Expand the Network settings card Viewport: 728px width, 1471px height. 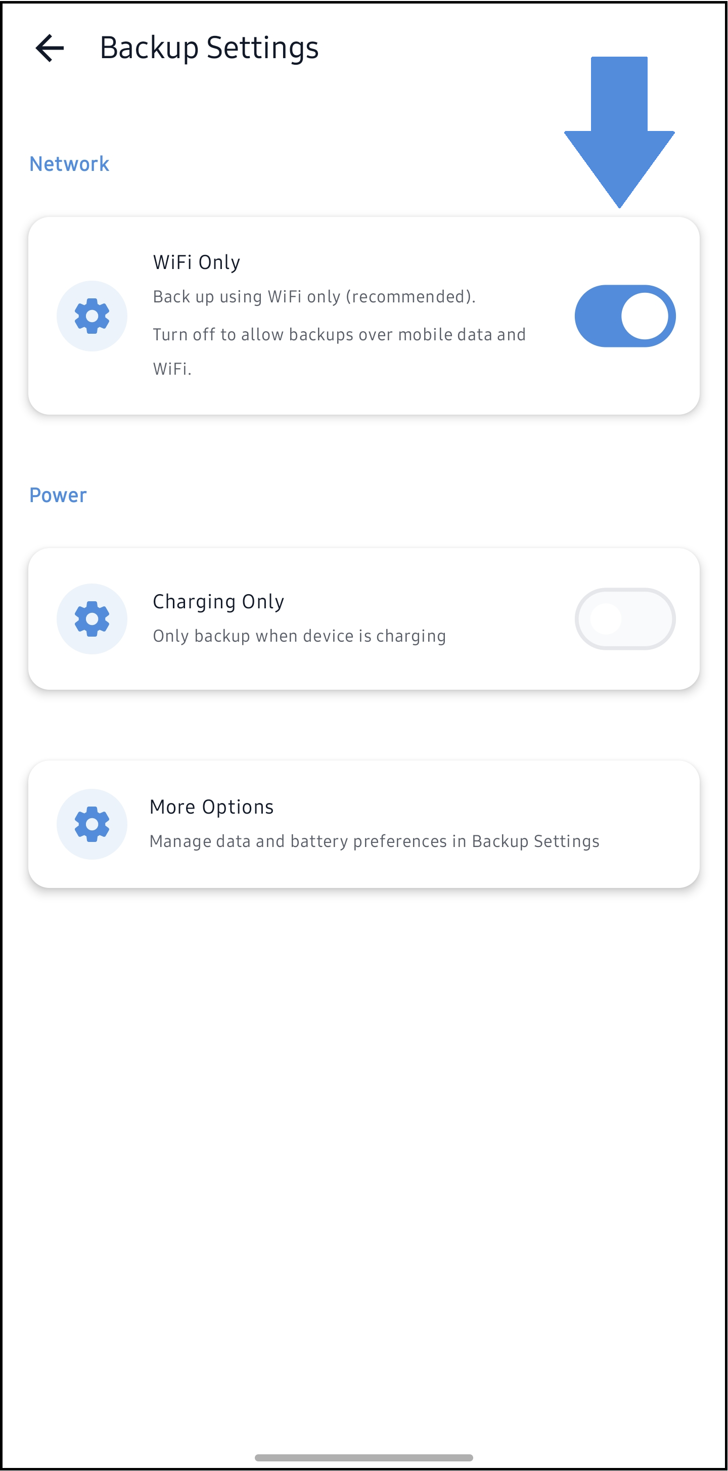click(363, 315)
